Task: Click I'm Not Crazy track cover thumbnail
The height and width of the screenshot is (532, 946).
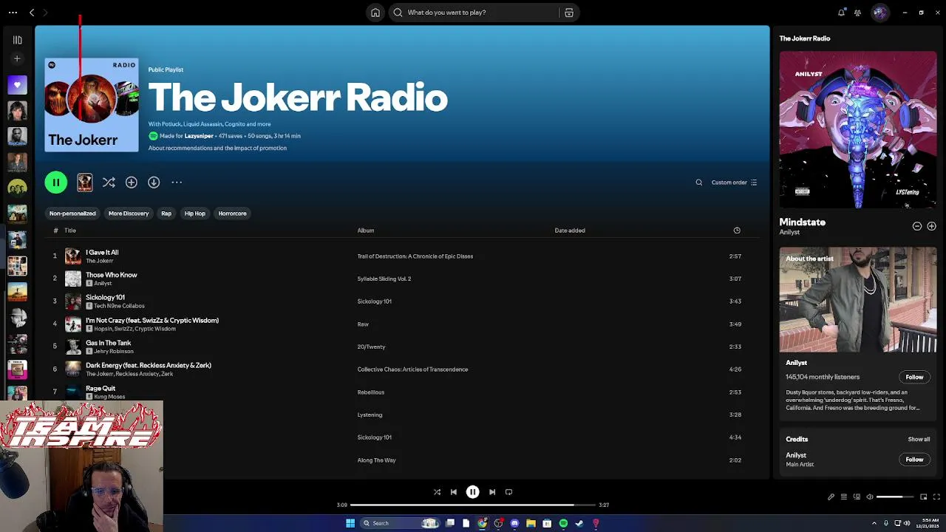Action: [73, 324]
